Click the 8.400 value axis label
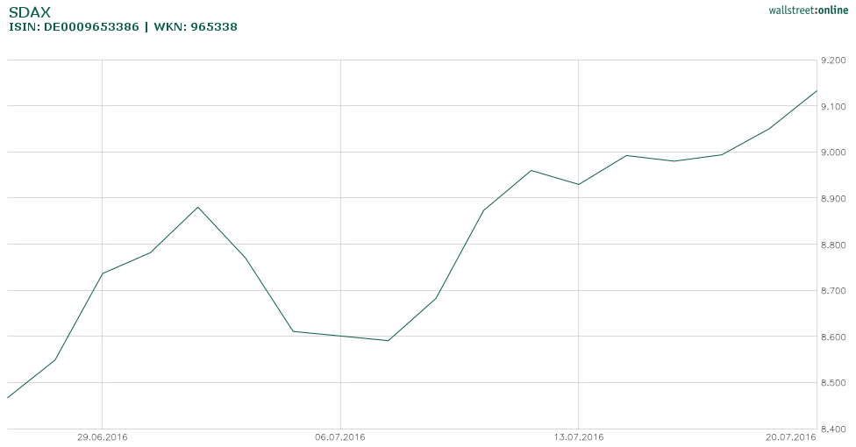This screenshot has height=447, width=856. pos(832,429)
